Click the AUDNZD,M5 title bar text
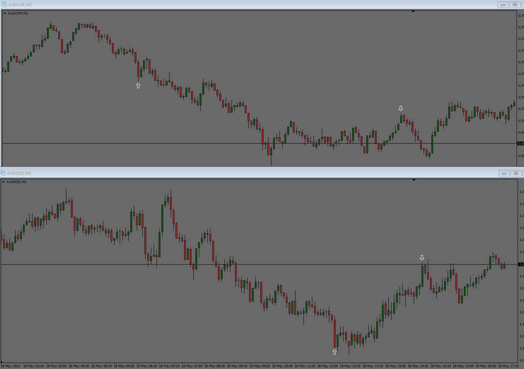This screenshot has height=369, width=524. pos(19,173)
